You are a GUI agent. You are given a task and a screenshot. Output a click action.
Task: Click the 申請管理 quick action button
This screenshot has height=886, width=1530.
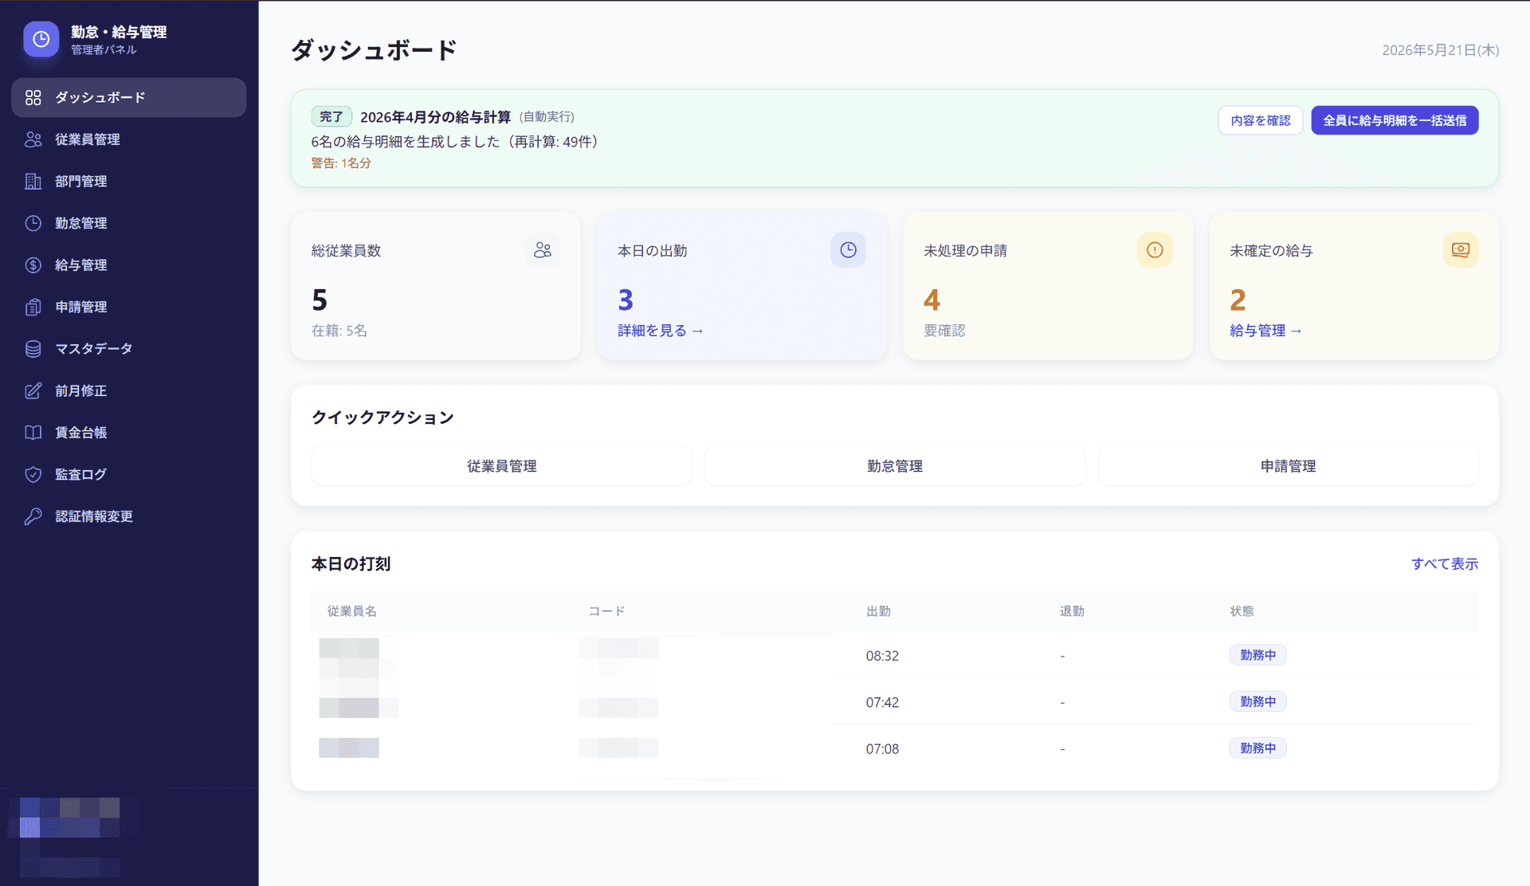pos(1288,466)
